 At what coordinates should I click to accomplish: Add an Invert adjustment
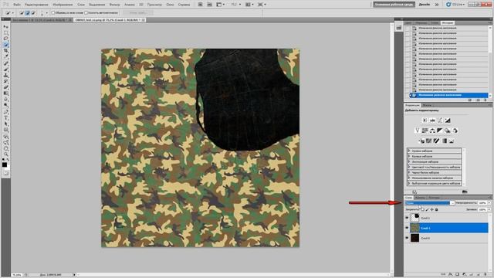coord(421,141)
